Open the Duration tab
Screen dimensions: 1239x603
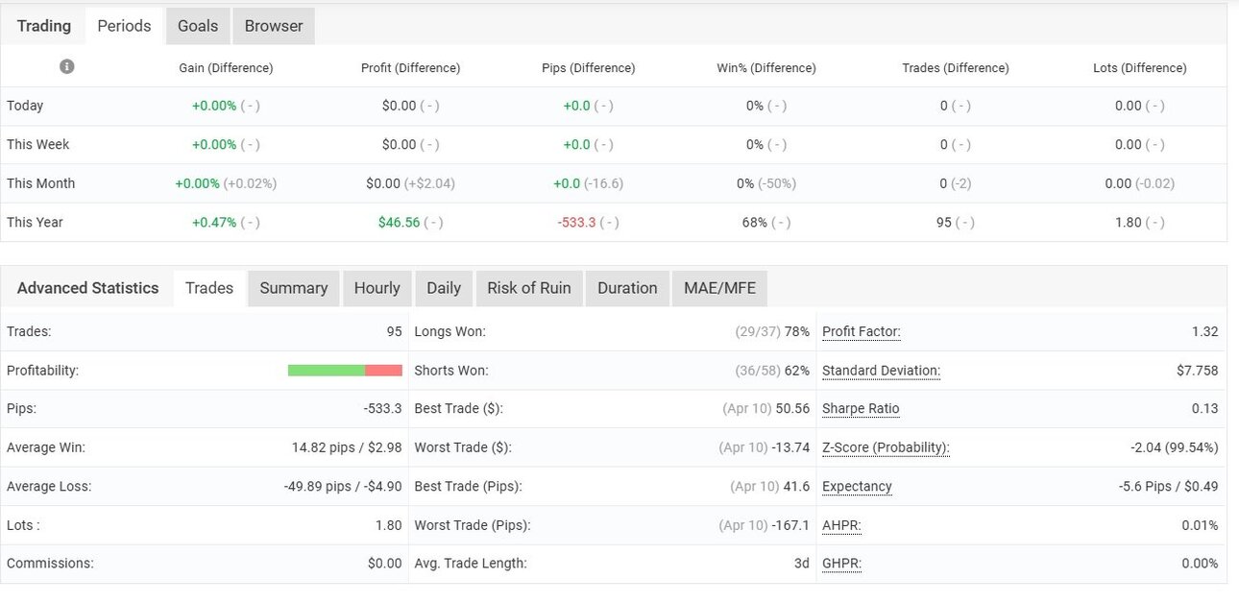coord(627,288)
